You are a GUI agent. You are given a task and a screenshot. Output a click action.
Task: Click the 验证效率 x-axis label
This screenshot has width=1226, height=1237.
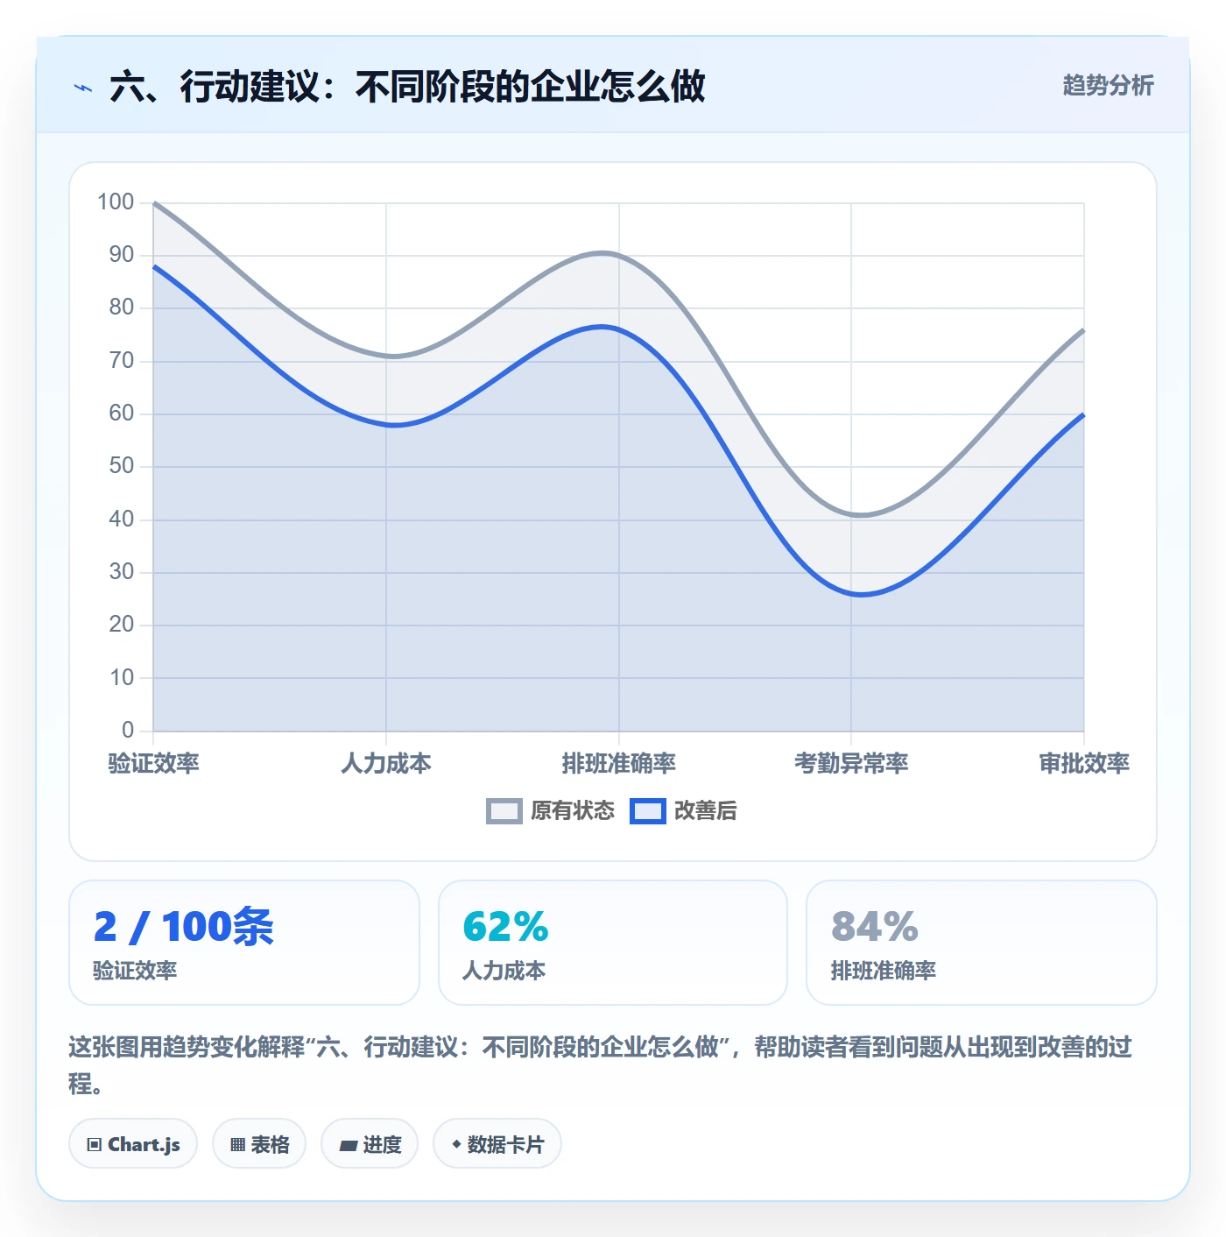[x=154, y=763]
